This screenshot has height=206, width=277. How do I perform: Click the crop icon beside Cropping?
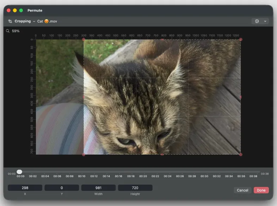point(10,21)
